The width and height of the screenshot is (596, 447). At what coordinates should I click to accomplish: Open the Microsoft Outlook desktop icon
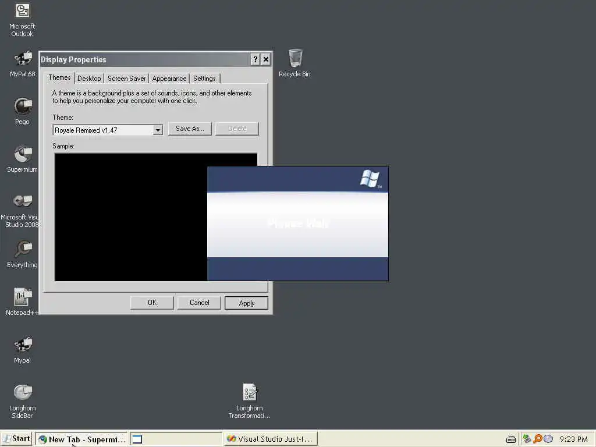click(23, 20)
